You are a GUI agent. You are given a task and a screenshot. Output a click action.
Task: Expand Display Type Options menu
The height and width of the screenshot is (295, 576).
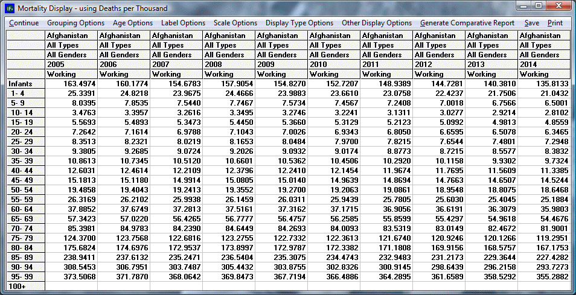pos(299,23)
